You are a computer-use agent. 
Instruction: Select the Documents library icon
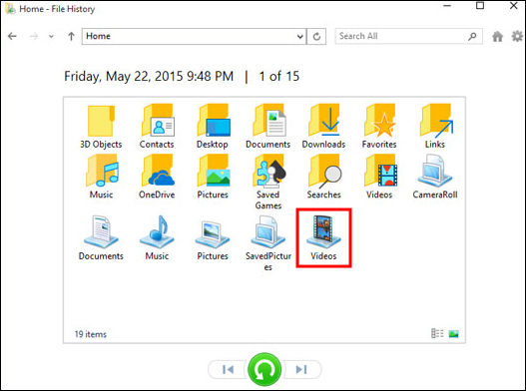pos(101,238)
